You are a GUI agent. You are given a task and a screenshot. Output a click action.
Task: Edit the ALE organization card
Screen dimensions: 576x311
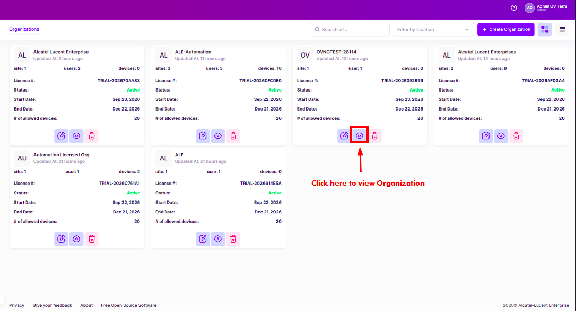click(203, 239)
